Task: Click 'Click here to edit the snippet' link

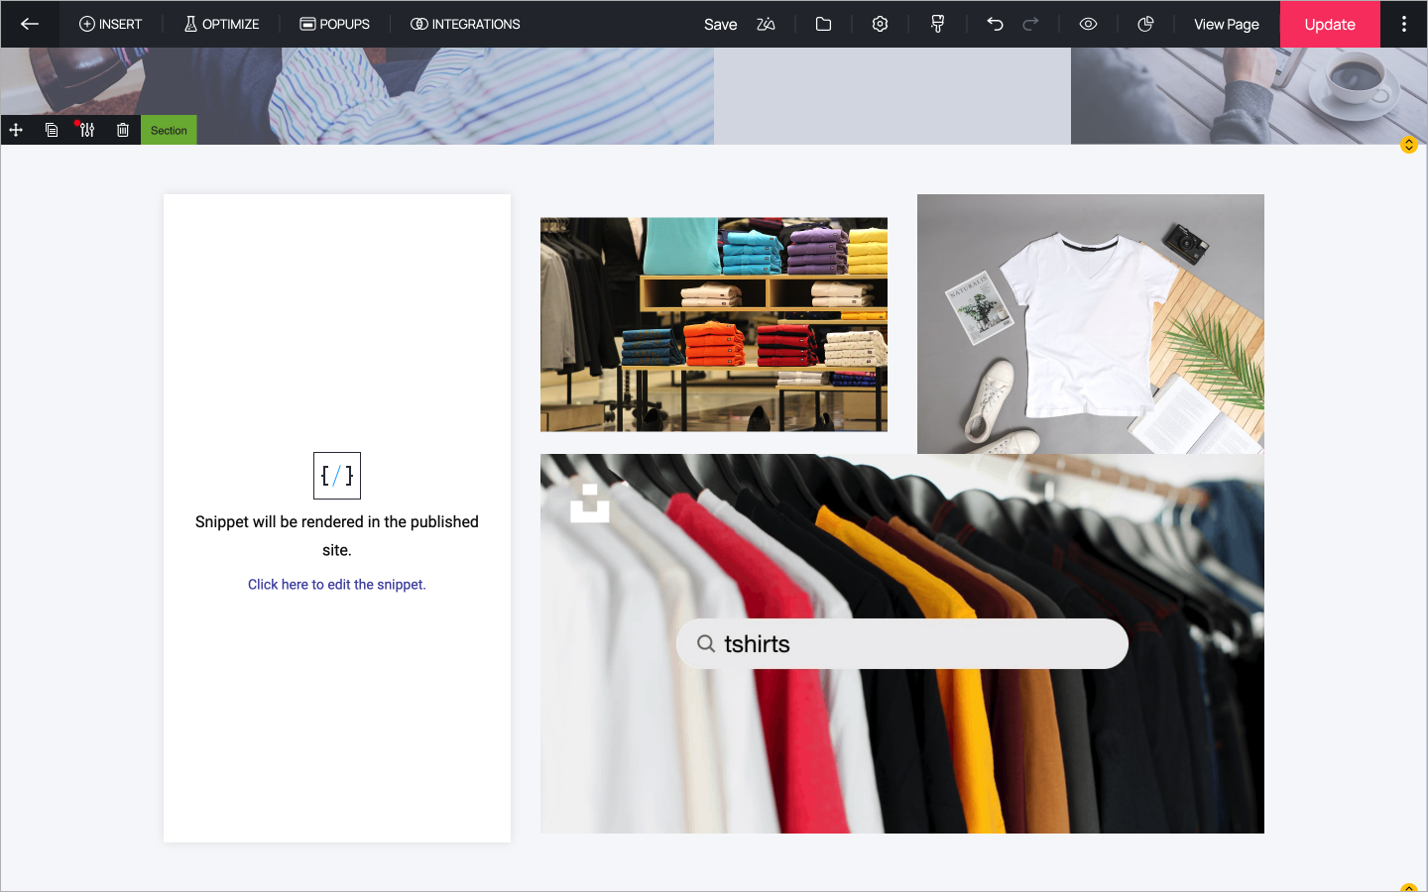Action: click(337, 585)
